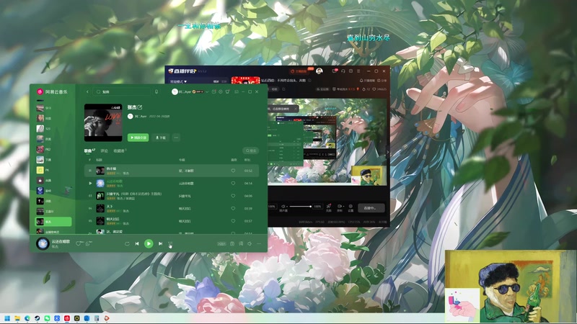Viewport: 577px width, 324px height.
Task: Switch to the 收藏者 tab
Action: [120, 150]
